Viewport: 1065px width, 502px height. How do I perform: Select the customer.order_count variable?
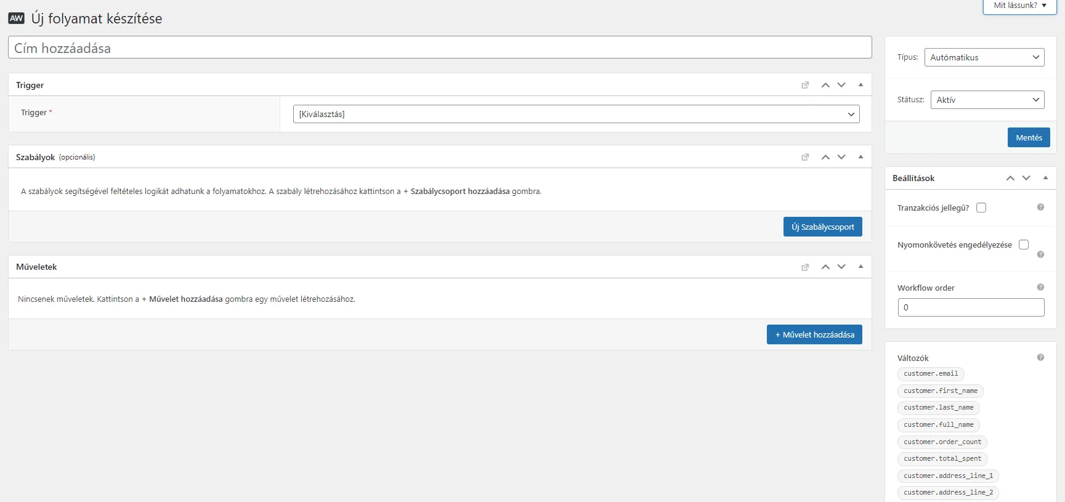(942, 442)
